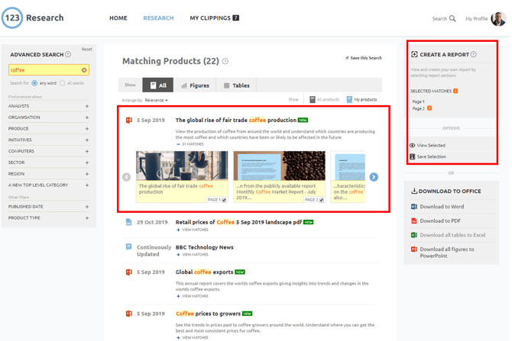Clear the coffee search term
512x341 pixels.
[x=84, y=70]
